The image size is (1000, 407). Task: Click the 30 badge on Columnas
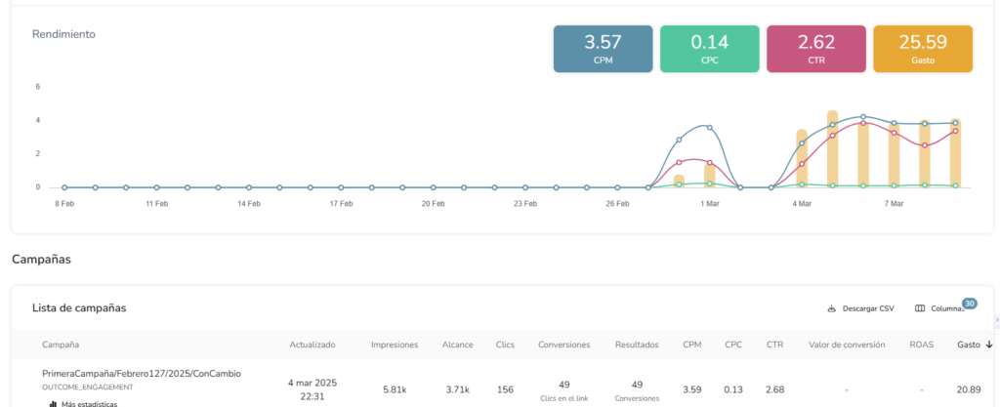[x=970, y=303]
